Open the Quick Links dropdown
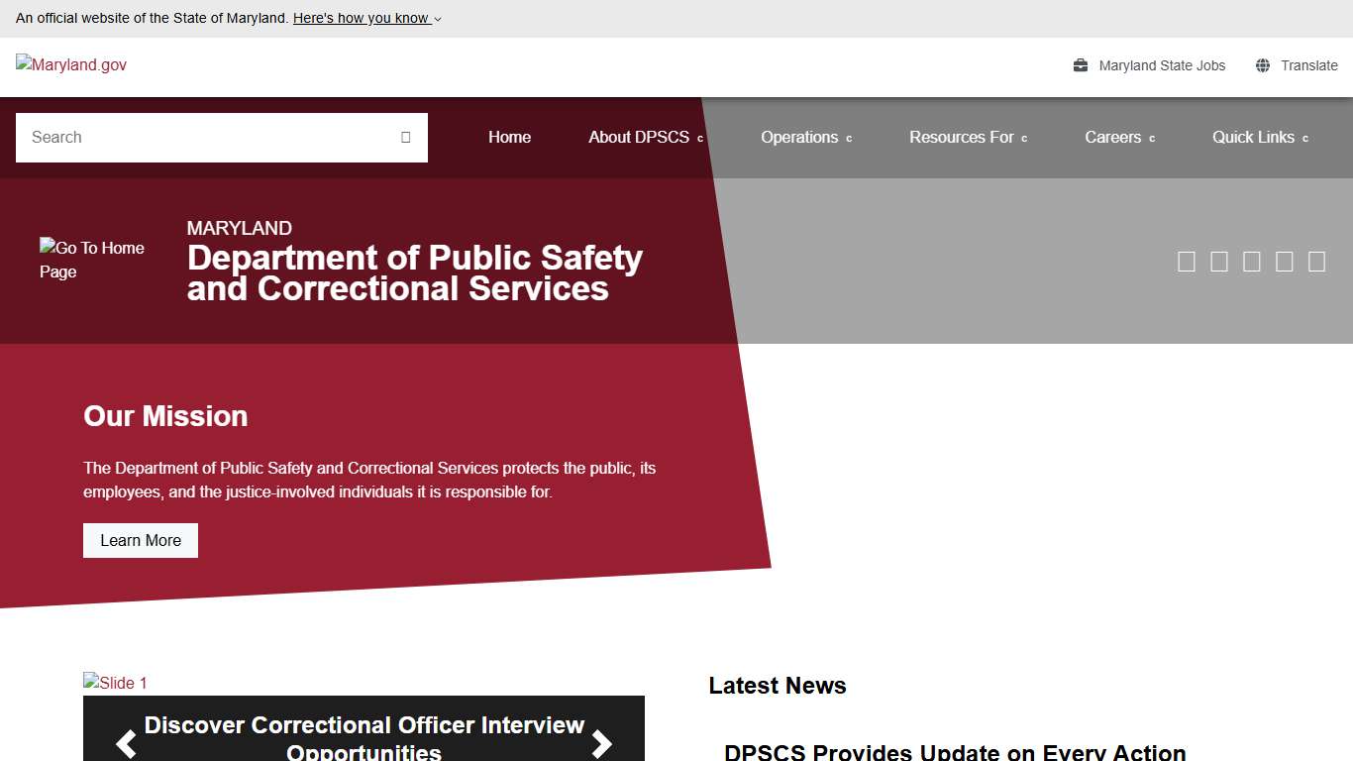The image size is (1353, 761). [1253, 137]
